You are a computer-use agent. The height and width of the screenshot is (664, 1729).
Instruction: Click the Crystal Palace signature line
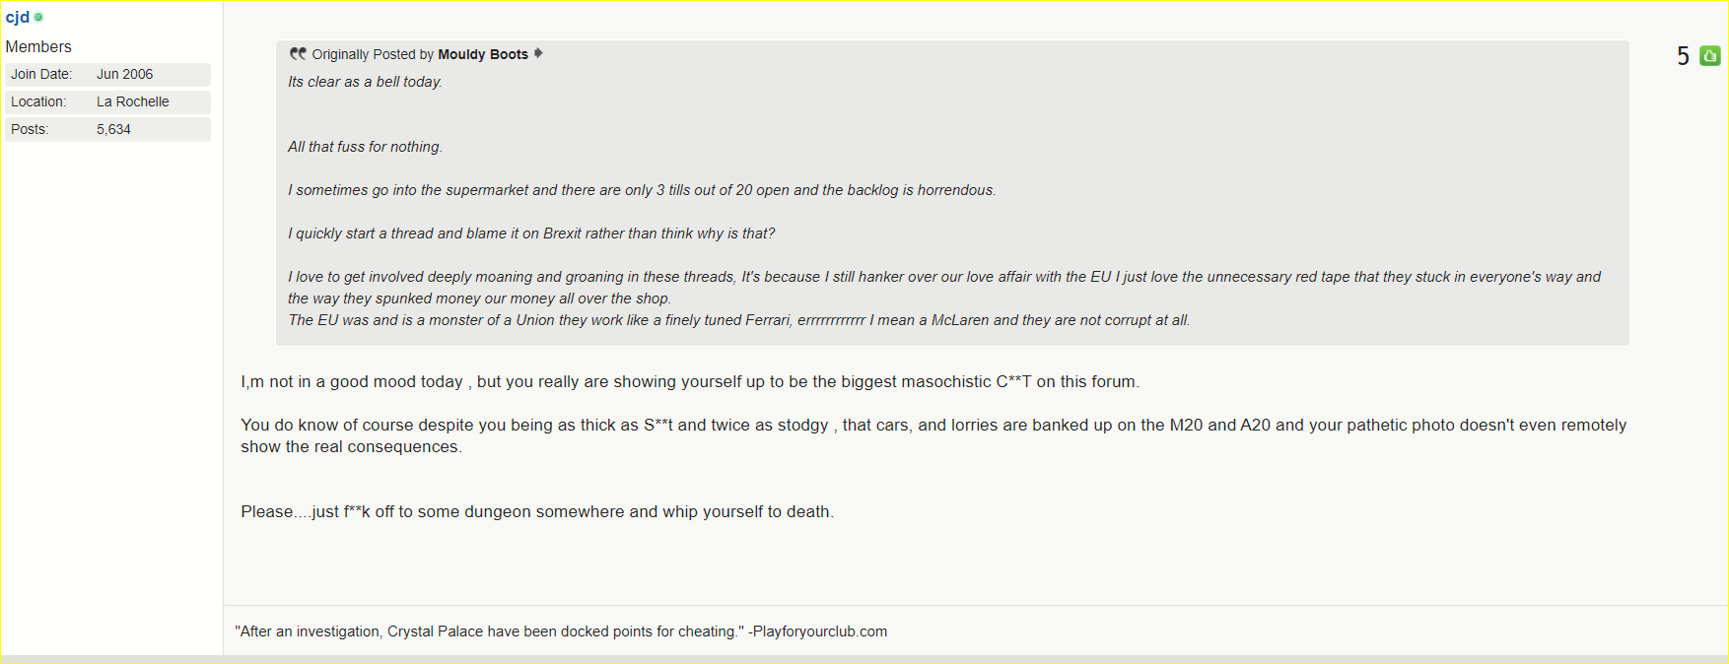point(561,631)
